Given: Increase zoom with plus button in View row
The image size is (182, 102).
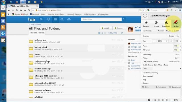Looking at the screenshot, I should tap(166, 41).
